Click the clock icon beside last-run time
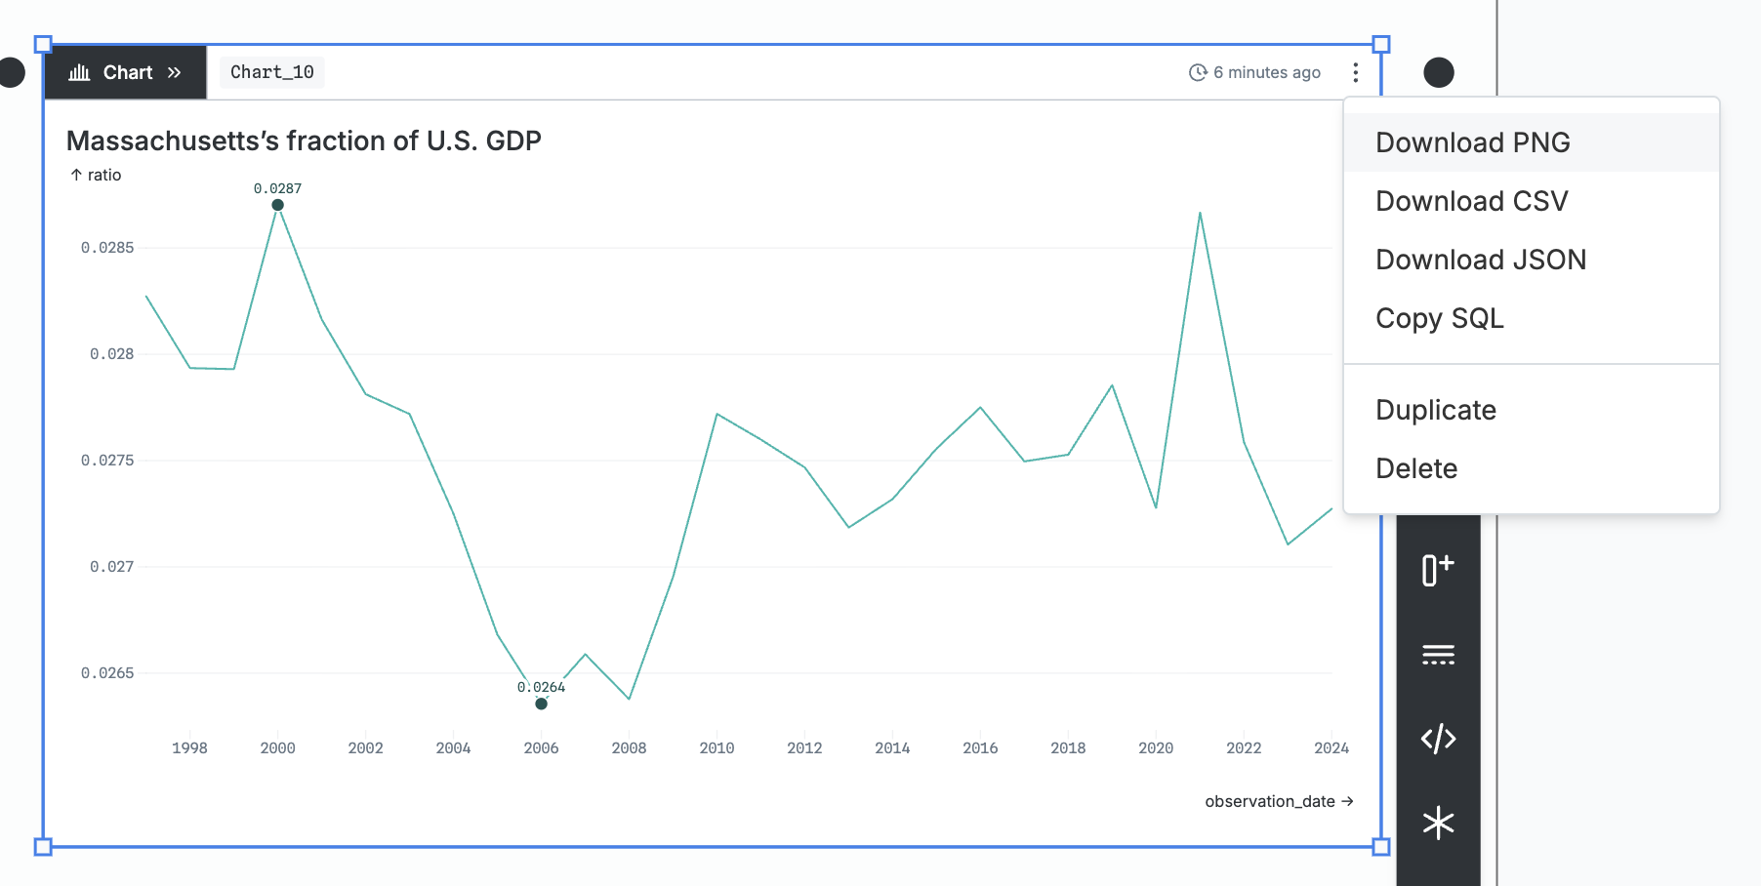The image size is (1761, 886). [1198, 72]
